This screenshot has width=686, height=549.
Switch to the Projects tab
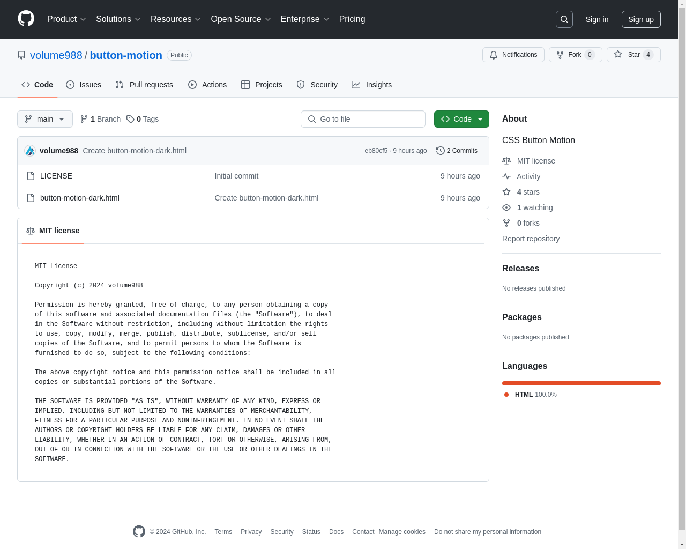pos(262,85)
